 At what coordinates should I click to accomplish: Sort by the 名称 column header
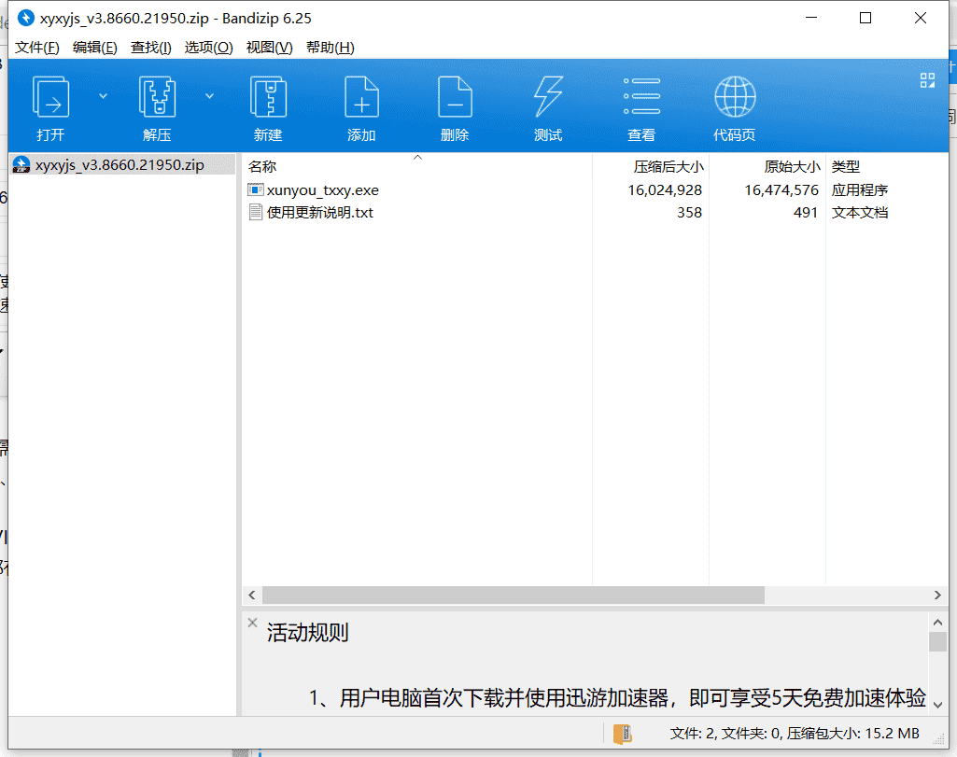click(x=417, y=166)
